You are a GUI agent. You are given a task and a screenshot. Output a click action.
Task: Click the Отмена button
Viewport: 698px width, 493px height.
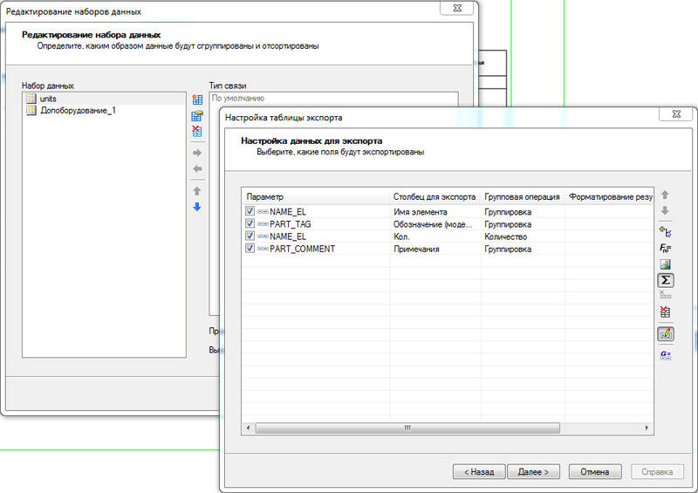(595, 472)
